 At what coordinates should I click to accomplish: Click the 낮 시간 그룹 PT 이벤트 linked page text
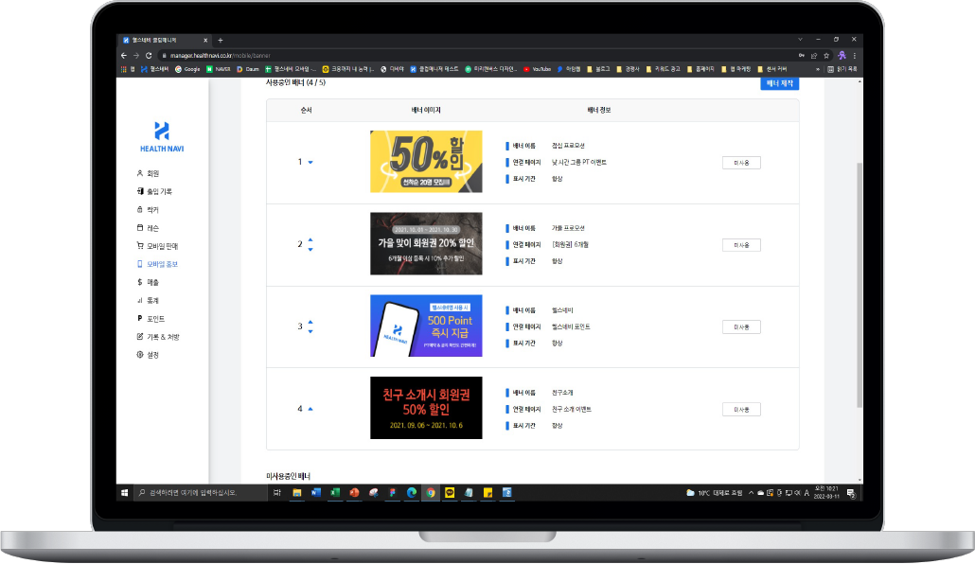579,163
